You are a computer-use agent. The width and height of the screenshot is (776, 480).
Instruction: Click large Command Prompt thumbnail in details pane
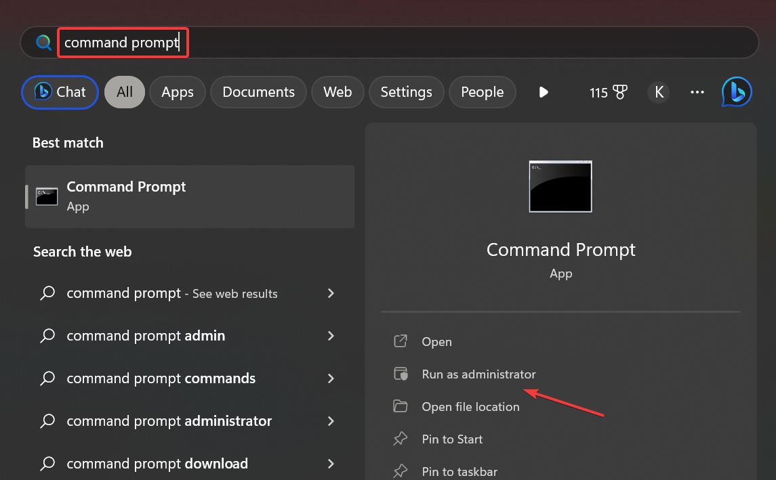tap(560, 186)
